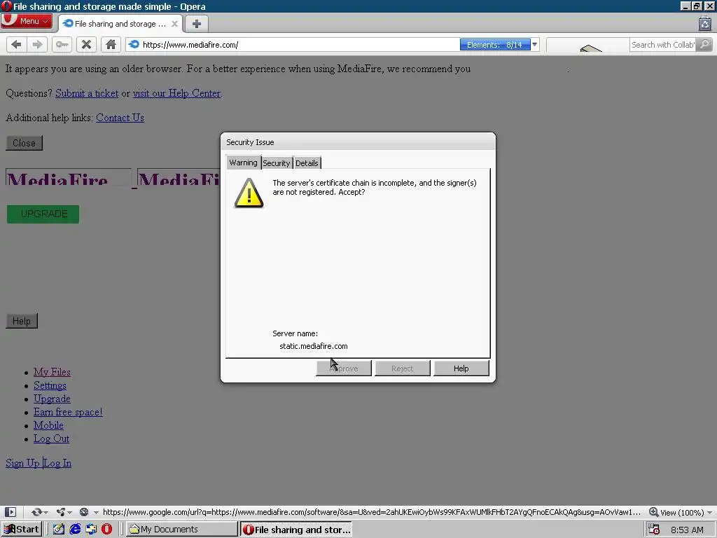717x538 pixels.
Task: Close the File sharing and storage tab
Action: point(174,24)
